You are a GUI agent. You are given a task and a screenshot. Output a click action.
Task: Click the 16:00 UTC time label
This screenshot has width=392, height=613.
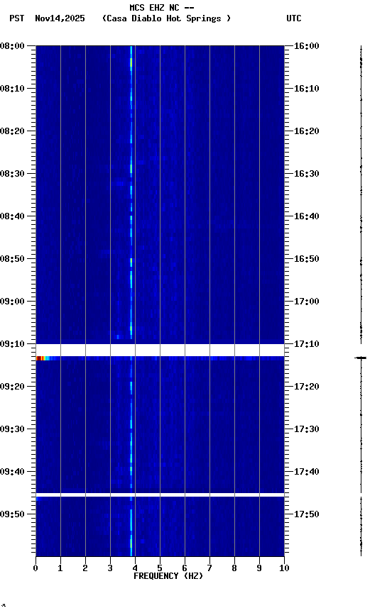click(307, 46)
